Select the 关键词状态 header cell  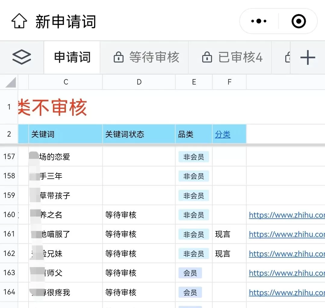(138, 134)
